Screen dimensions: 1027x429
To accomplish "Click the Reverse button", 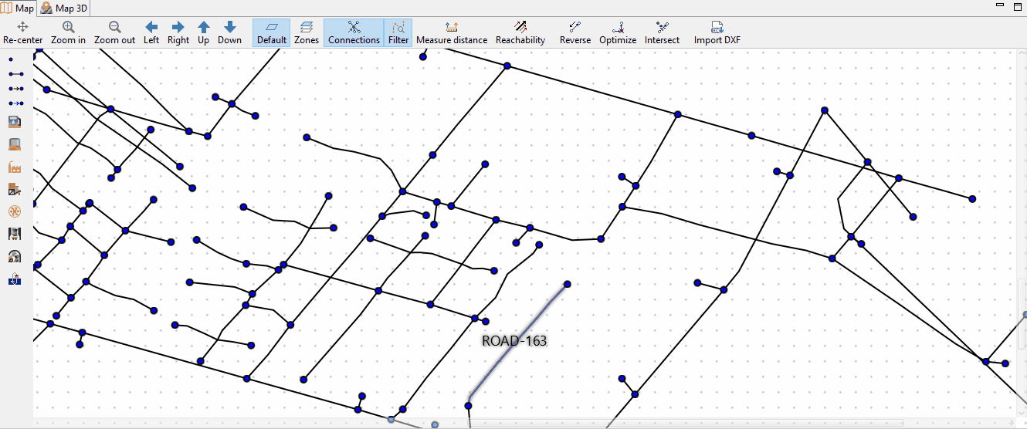I will point(575,33).
